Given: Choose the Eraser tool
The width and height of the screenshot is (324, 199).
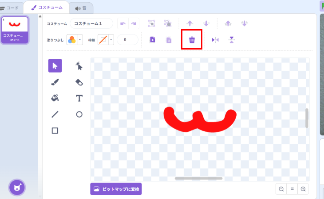Looking at the screenshot, I should 79,82.
